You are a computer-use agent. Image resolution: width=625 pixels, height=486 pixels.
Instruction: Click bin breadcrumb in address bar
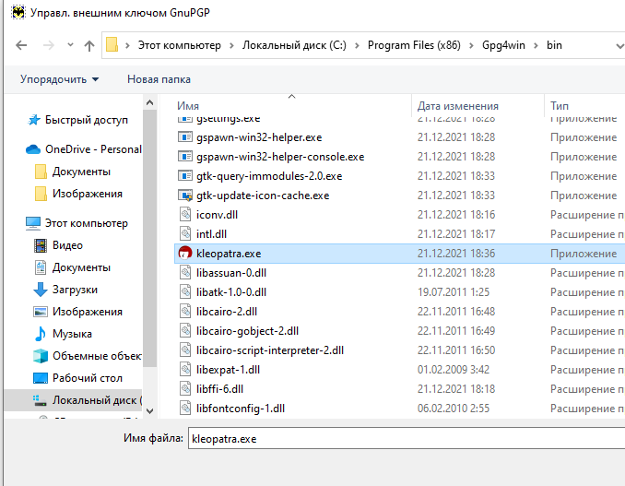(x=554, y=45)
